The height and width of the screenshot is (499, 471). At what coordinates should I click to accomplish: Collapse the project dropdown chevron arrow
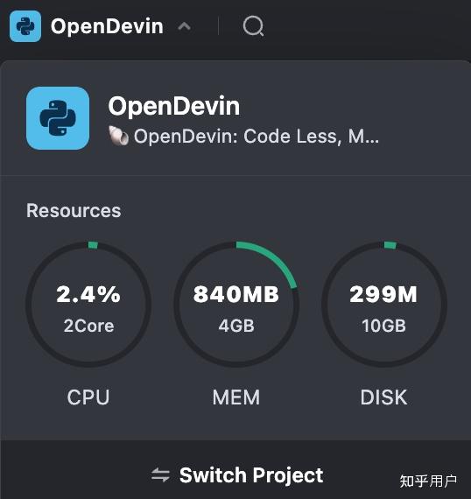184,26
